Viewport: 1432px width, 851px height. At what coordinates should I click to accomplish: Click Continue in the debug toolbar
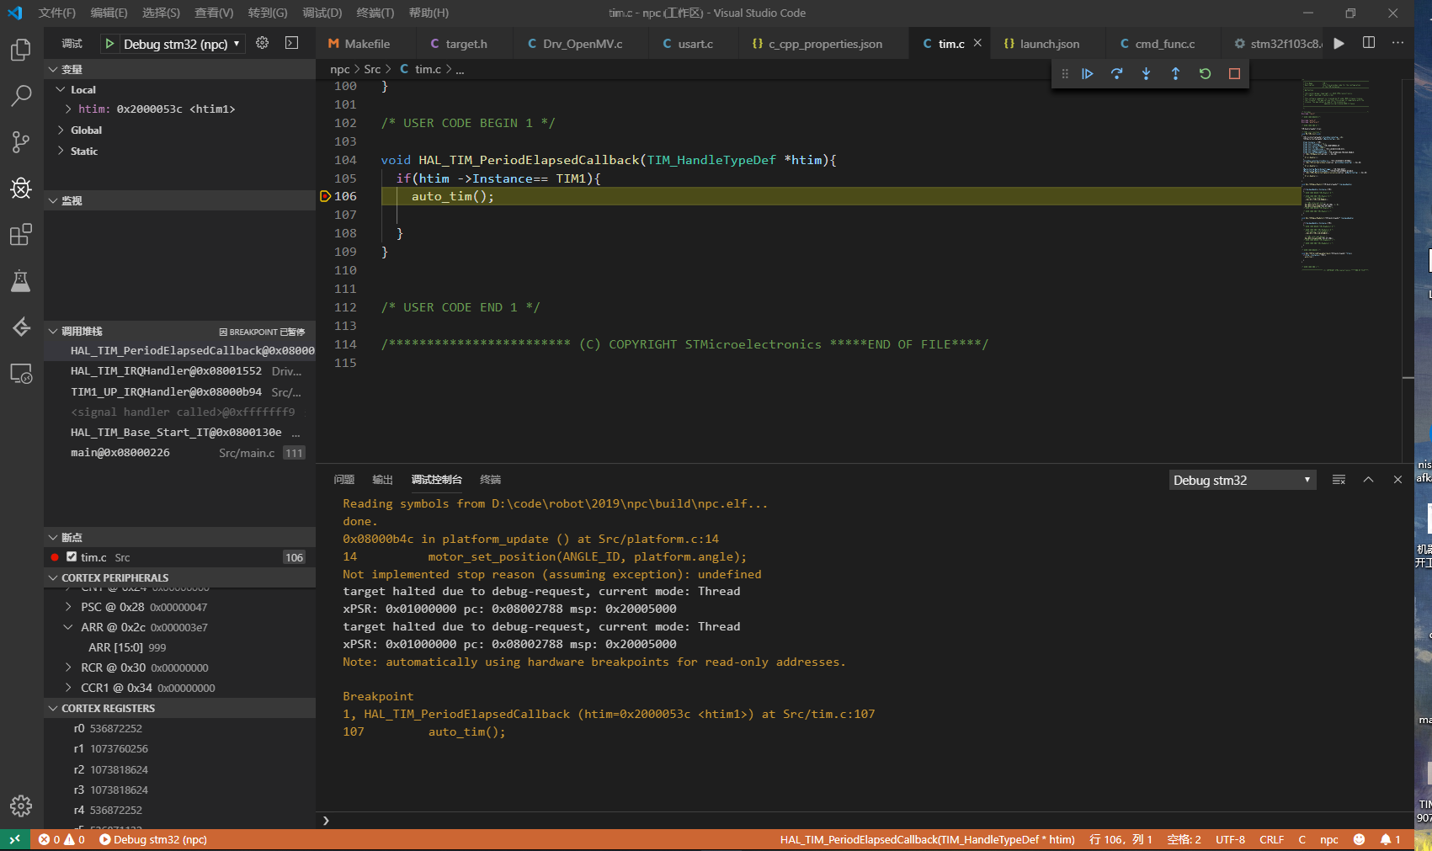pos(1088,74)
